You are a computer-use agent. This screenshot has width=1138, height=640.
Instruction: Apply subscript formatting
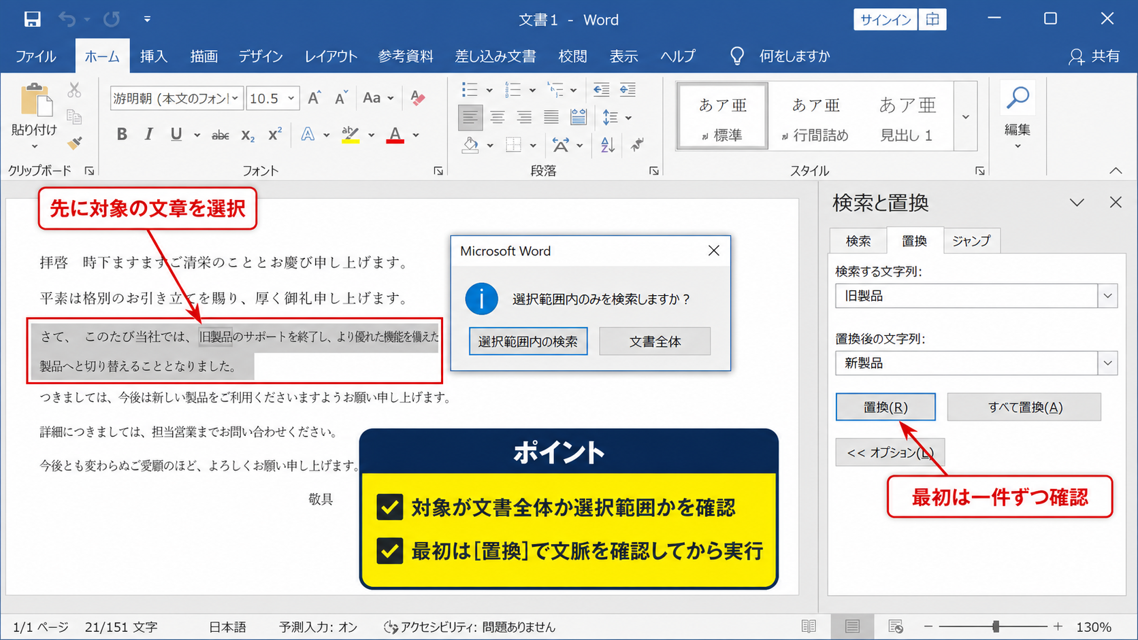[x=248, y=135]
